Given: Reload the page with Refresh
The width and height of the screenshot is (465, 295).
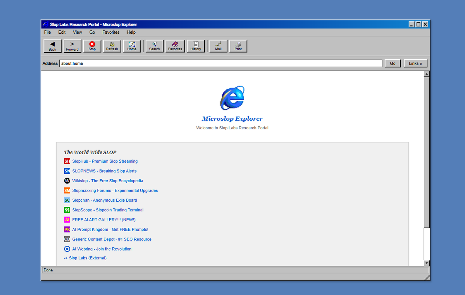Looking at the screenshot, I should click(112, 46).
